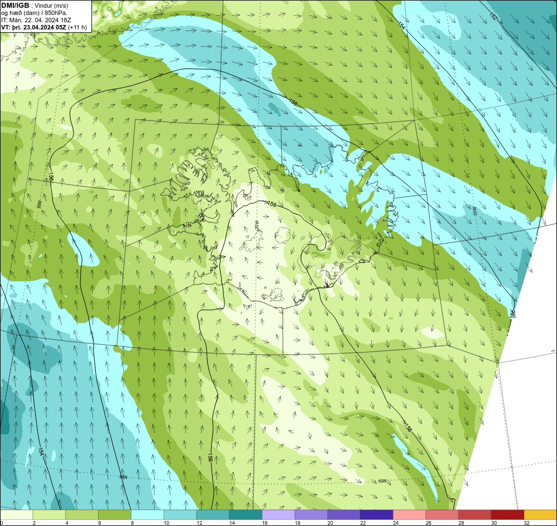Pick the legend swatch between 2 and 4

coord(49,514)
